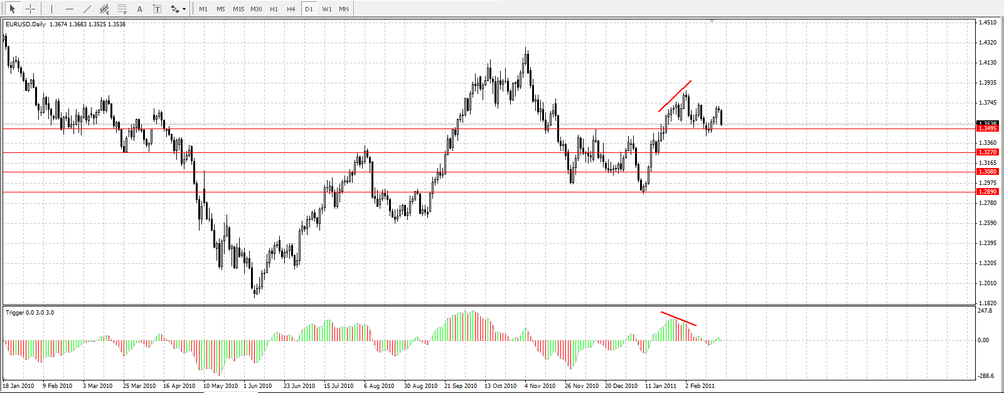Screen dimensions: 1004x393
Task: Choose the text "A" tool
Action: (139, 9)
